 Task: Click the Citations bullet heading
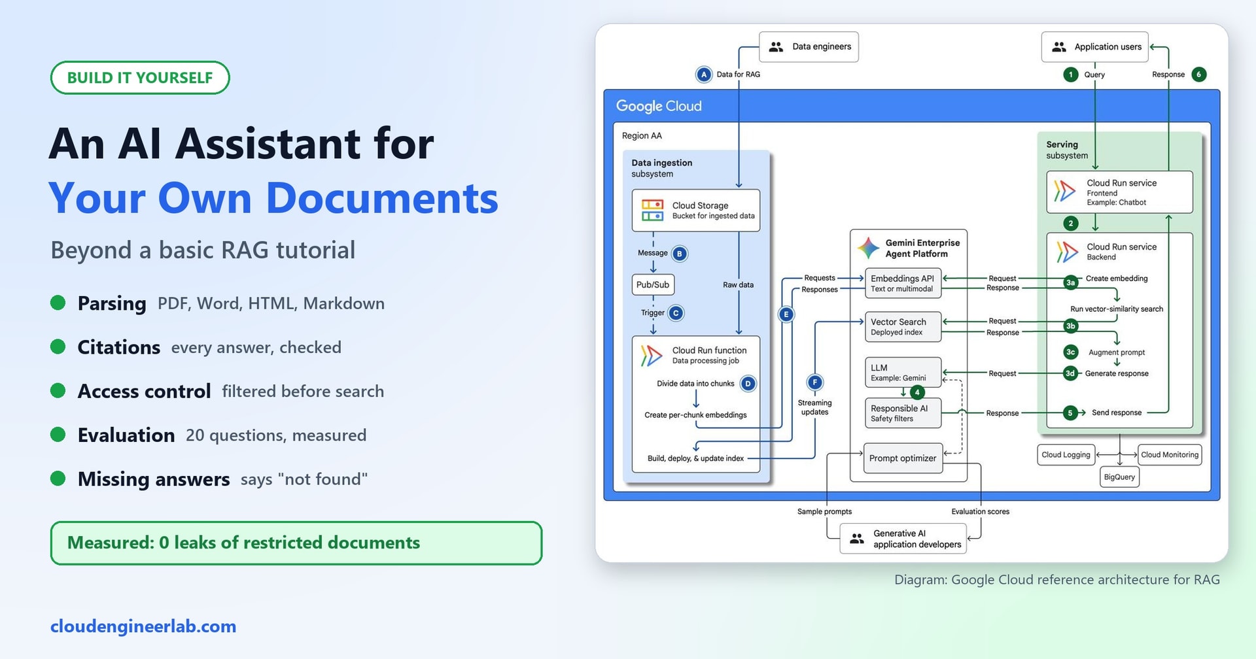pyautogui.click(x=118, y=347)
